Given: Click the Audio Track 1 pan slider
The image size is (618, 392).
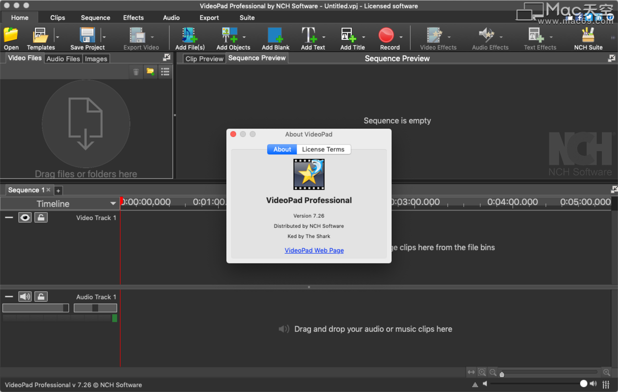Looking at the screenshot, I should tap(95, 308).
